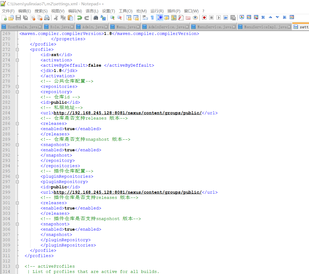Screen dimensions: 309x274
Task: Collapse pluginRepository block at line 297
Action: (17, 182)
